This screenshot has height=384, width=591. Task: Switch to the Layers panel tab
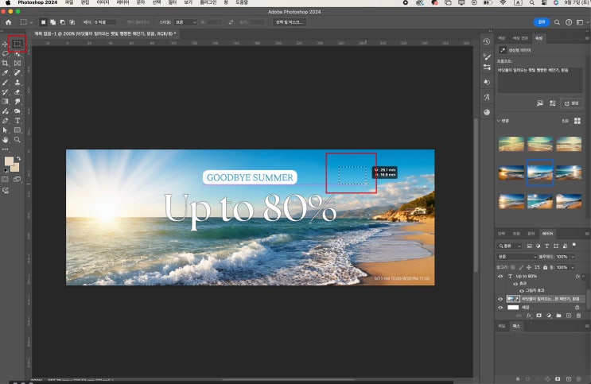547,234
